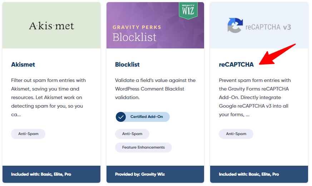
Task: Open the Blocklist add-on title link
Action: (127, 64)
